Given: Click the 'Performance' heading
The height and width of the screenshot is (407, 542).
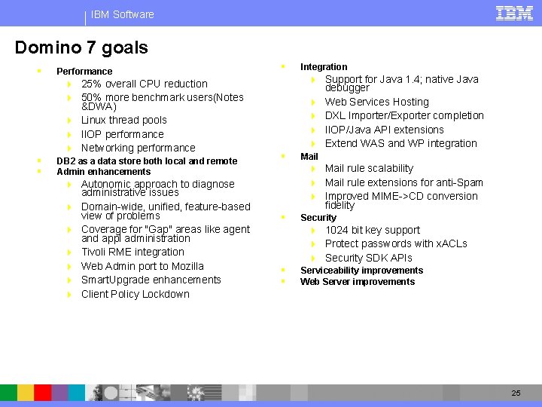Looking at the screenshot, I should [x=84, y=72].
